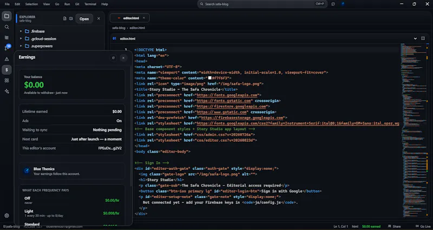Click the https://fonts.gstatic.com link
The image size is (433, 230).
[224, 101]
